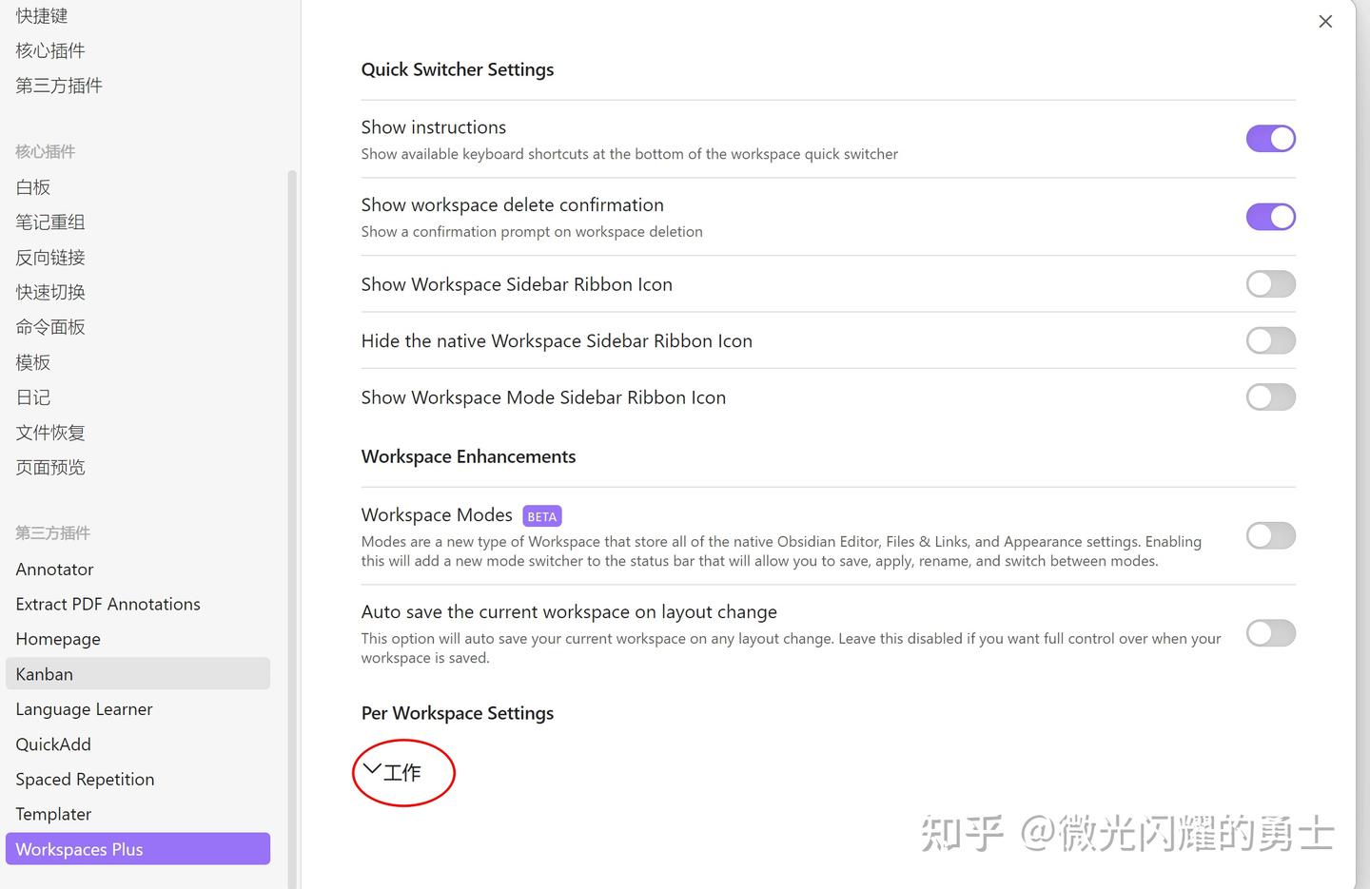Click the BETA badge on Workspace Modes

[x=541, y=515]
